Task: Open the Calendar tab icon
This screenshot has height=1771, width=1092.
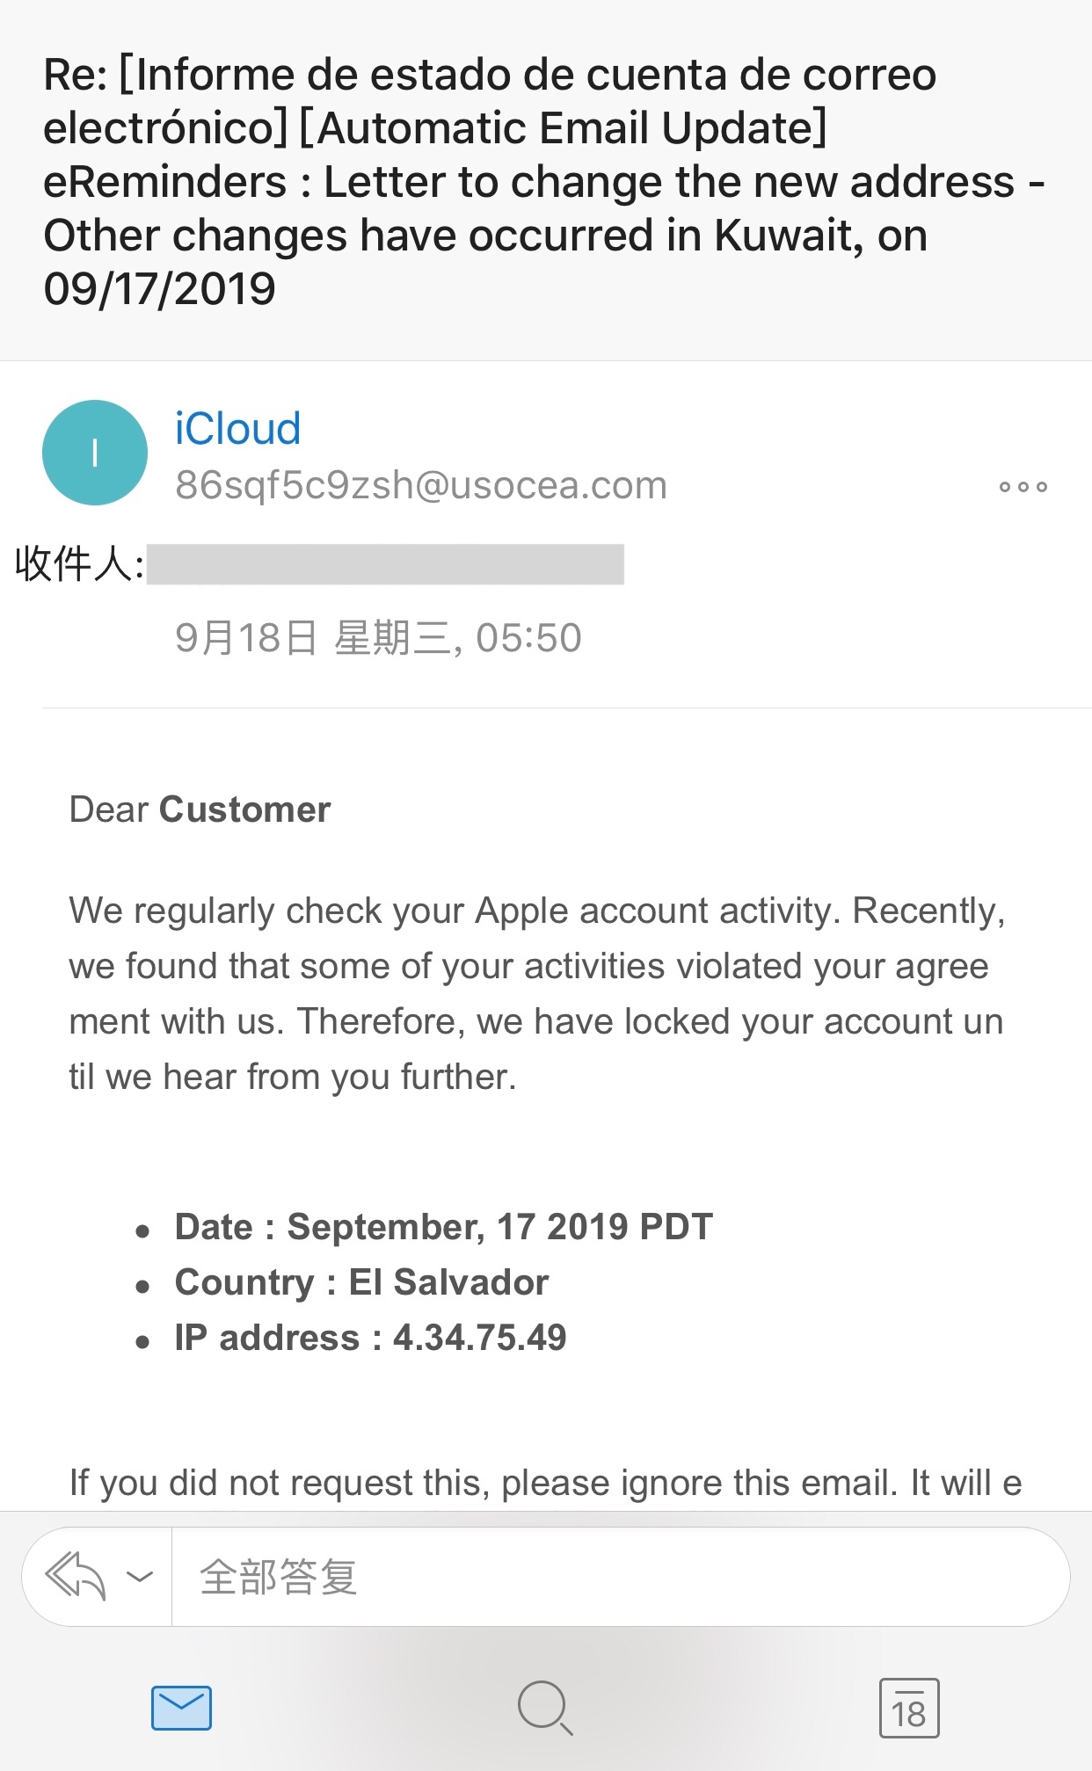Action: 909,1708
